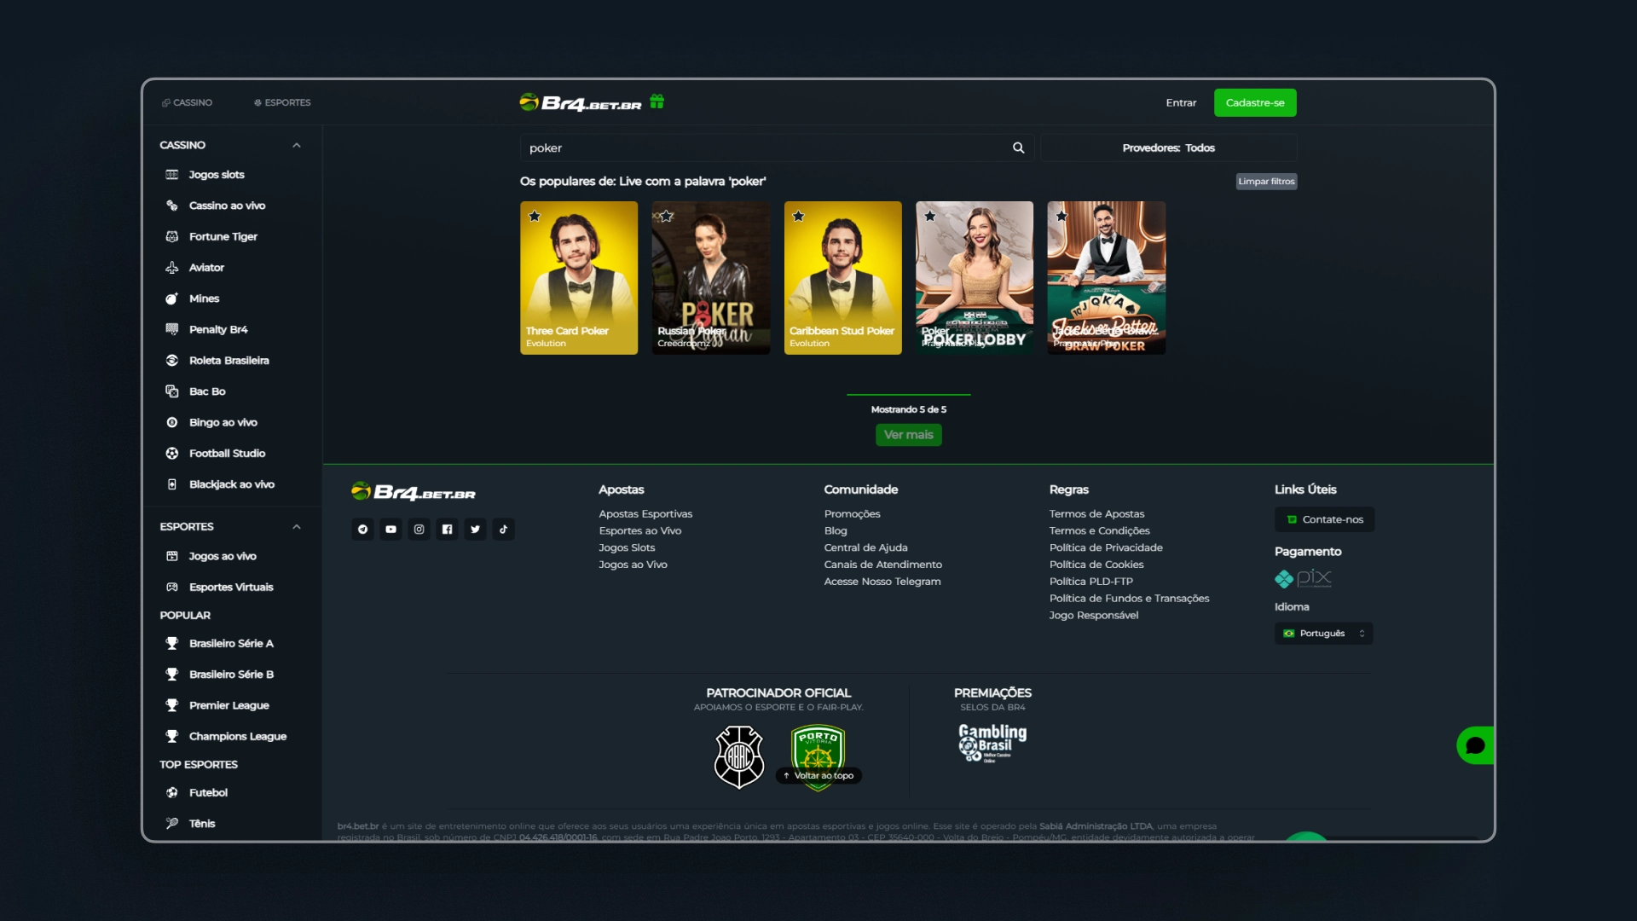Image resolution: width=1637 pixels, height=921 pixels.
Task: Switch to the ESPORTES top tab
Action: [x=282, y=102]
